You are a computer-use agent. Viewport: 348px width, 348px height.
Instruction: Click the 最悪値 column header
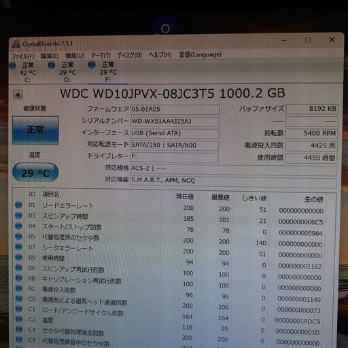(x=220, y=197)
